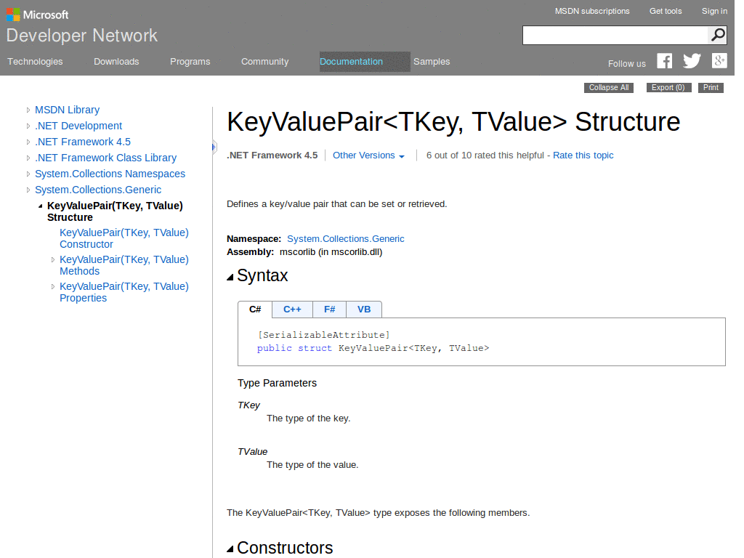Open the Facebook follow icon
Screen dimensions: 744x558
(664, 61)
